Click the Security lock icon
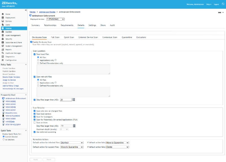226x162 pixels. [x=3, y=39]
